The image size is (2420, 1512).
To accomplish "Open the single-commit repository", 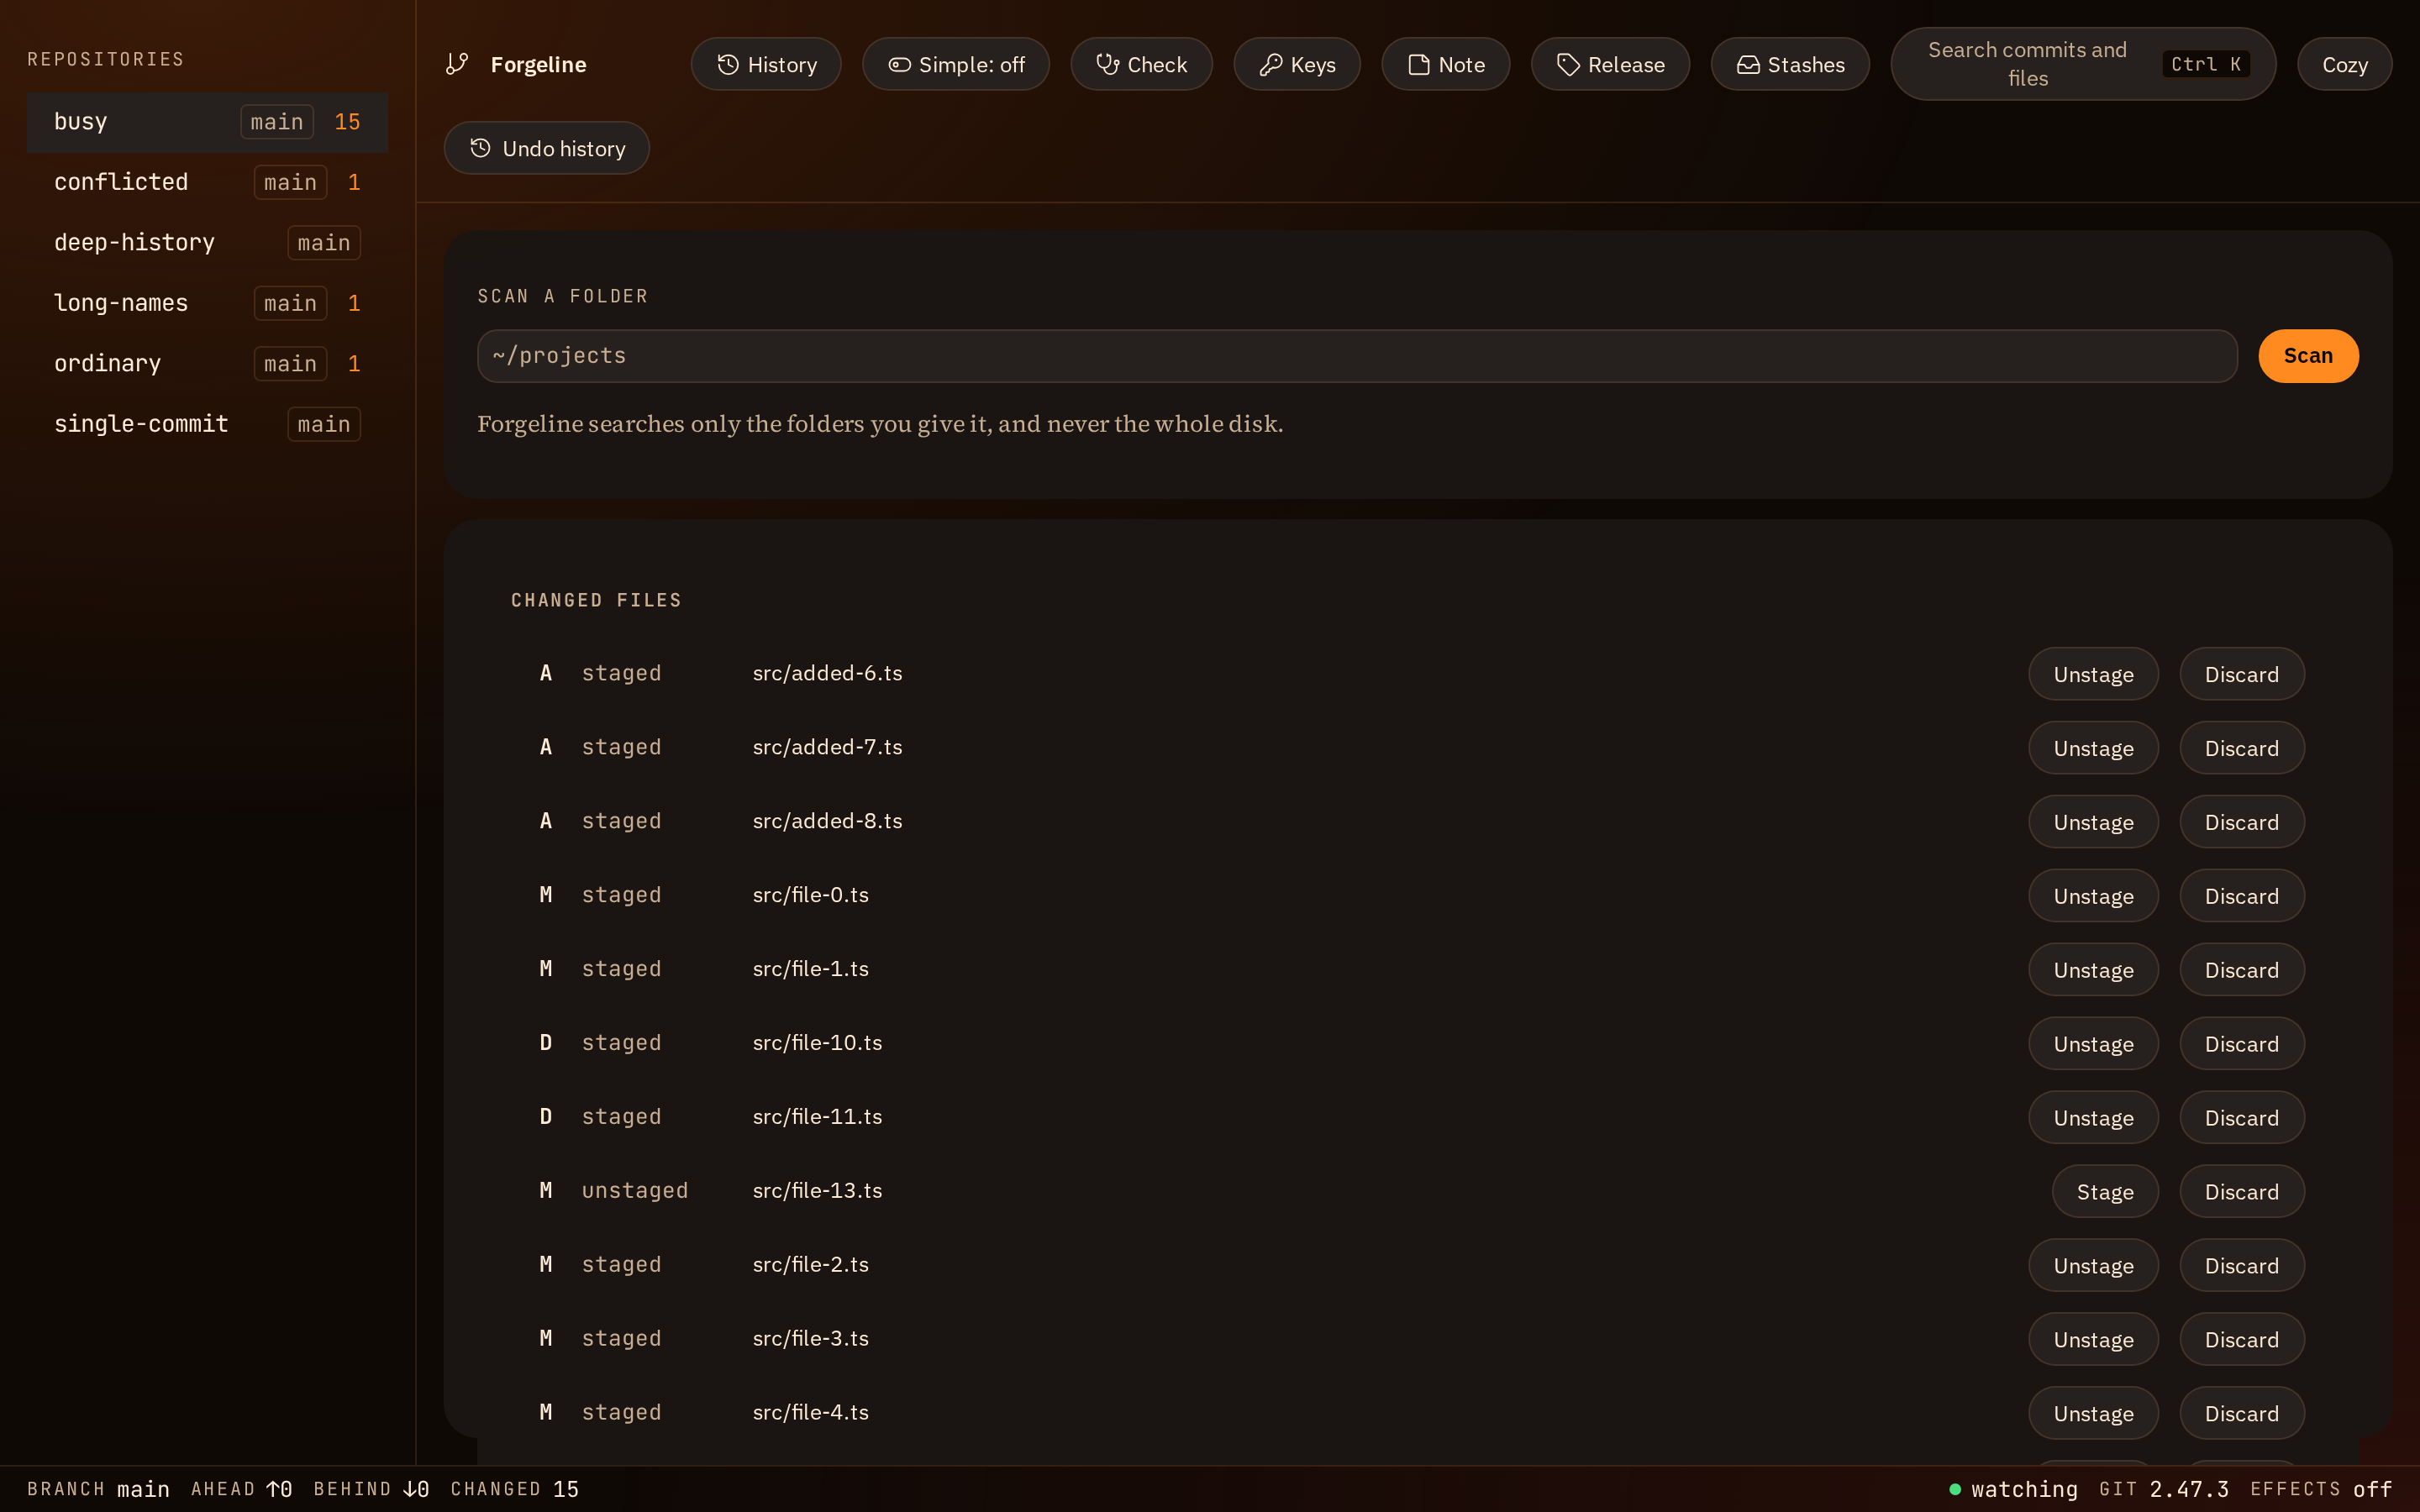I will coord(207,424).
